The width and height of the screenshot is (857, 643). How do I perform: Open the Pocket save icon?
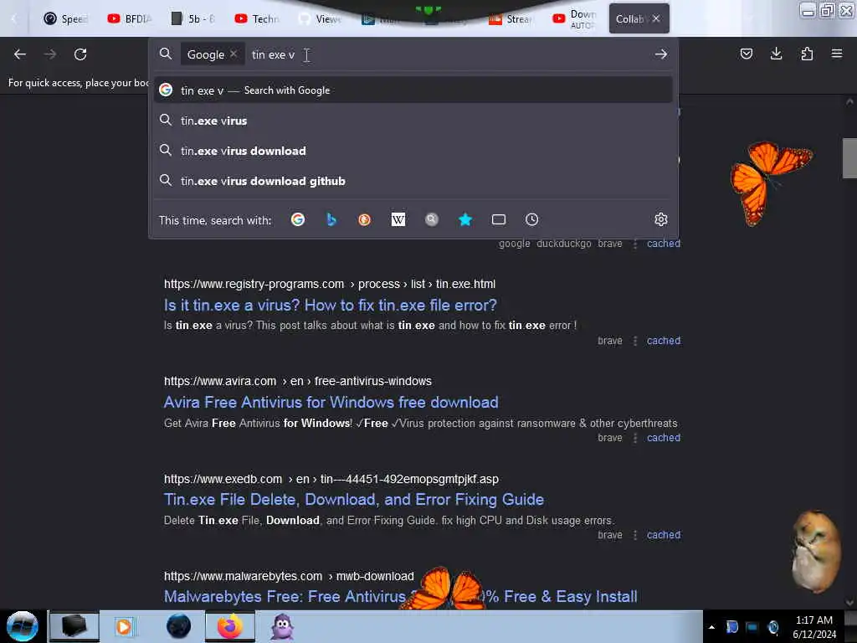click(746, 54)
